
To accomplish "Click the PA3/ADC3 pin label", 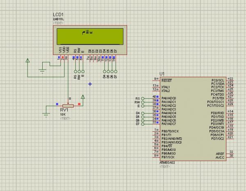I will pyautogui.click(x=169, y=109).
